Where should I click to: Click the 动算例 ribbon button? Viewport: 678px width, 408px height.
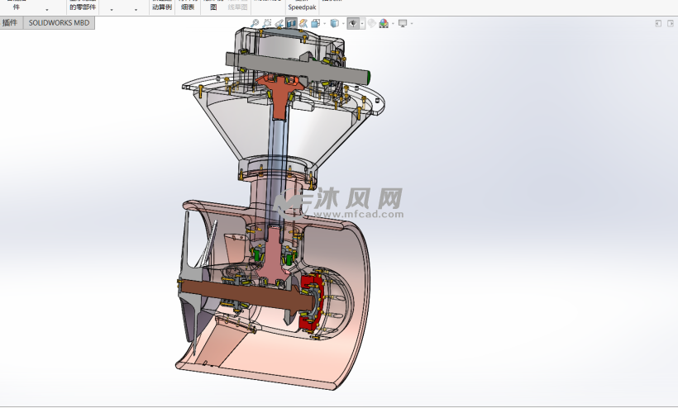click(162, 7)
